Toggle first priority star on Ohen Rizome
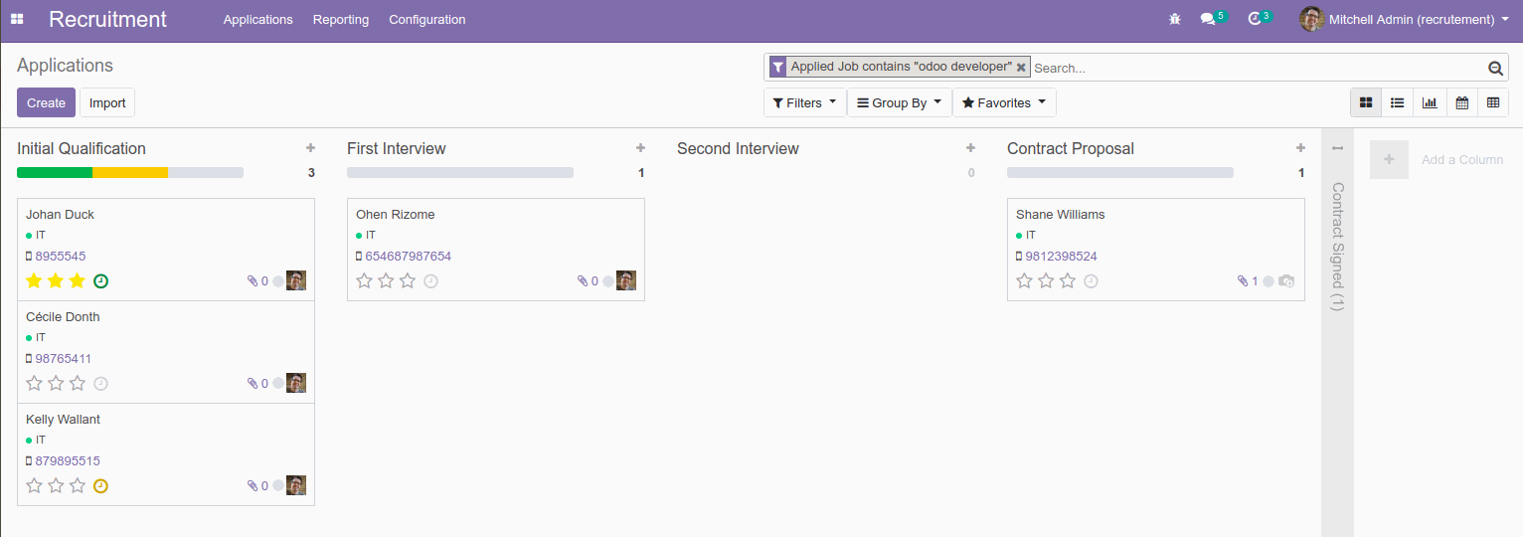This screenshot has height=537, width=1523. (x=364, y=281)
